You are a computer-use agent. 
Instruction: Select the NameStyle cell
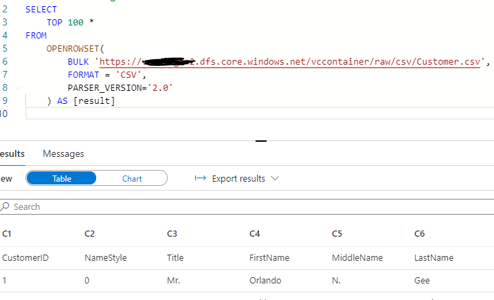106,258
